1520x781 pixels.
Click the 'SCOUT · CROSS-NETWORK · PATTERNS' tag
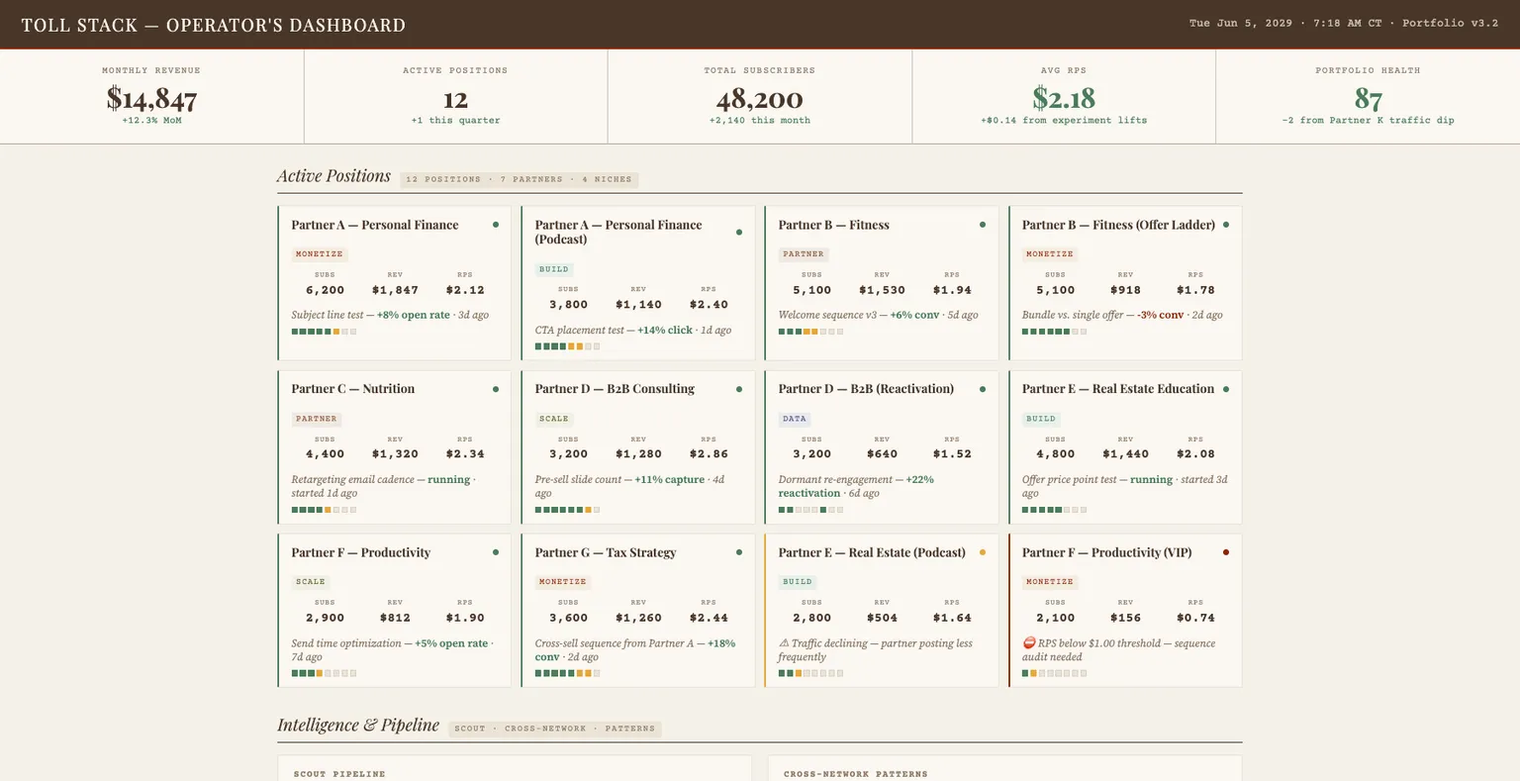click(555, 729)
